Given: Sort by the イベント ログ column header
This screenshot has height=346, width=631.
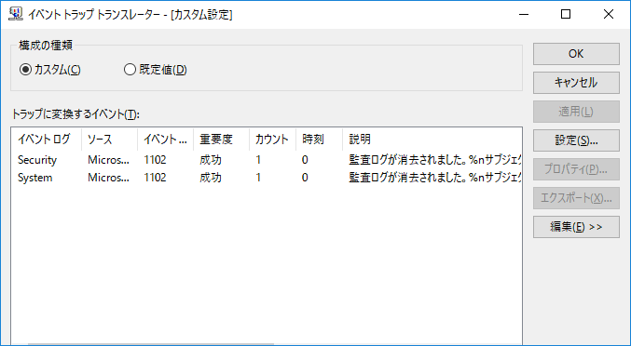Looking at the screenshot, I should 47,140.
